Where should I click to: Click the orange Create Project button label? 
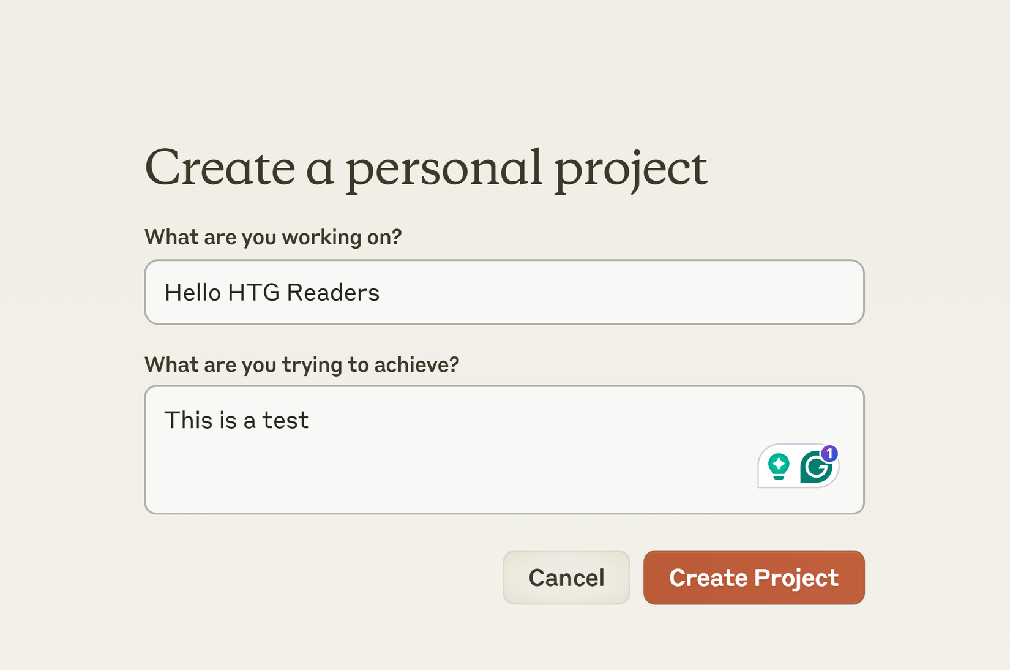pos(754,577)
